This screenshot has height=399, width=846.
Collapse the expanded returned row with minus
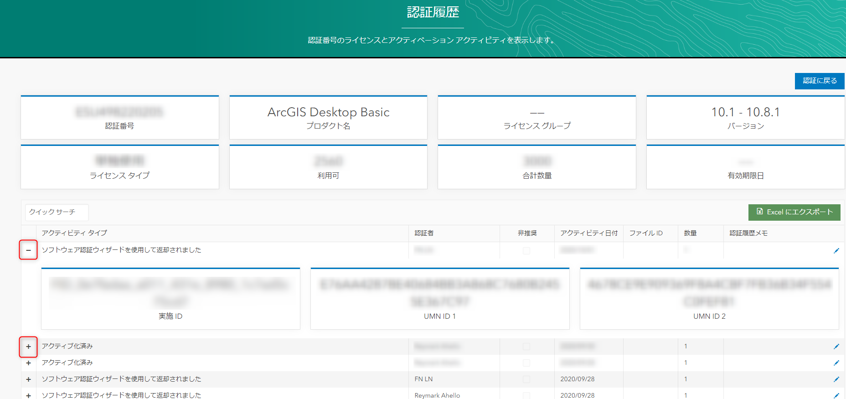28,250
